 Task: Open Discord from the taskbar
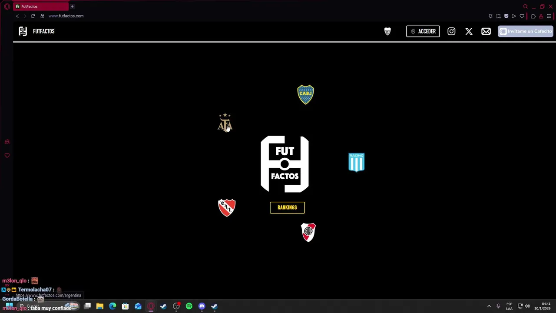click(x=202, y=306)
